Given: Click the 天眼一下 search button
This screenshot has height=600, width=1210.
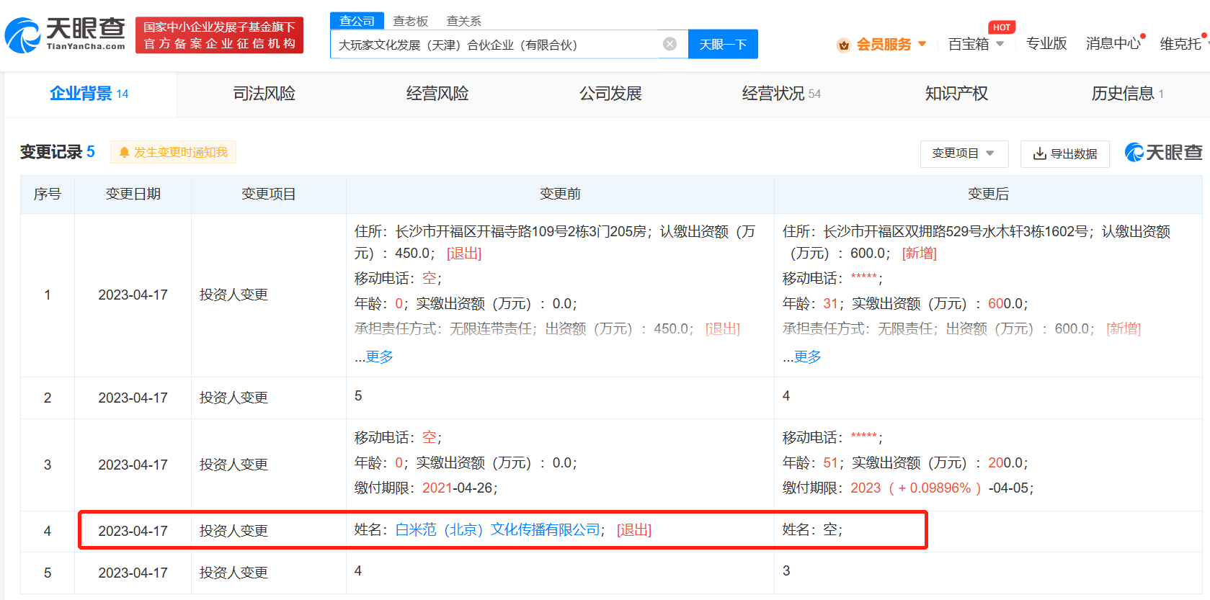Looking at the screenshot, I should point(723,44).
